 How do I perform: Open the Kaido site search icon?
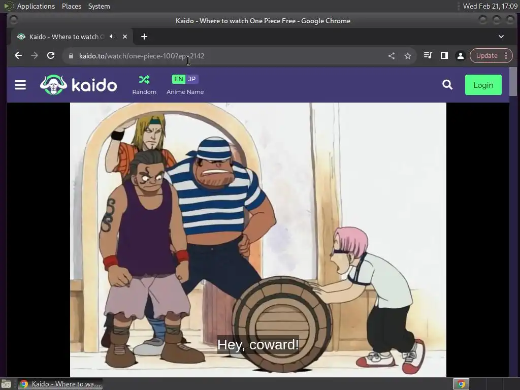(447, 85)
